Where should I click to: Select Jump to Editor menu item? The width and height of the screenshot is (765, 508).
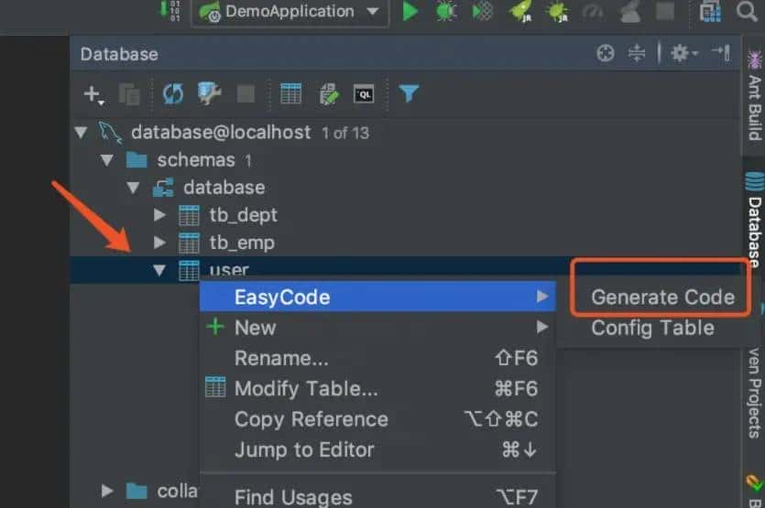tap(377, 449)
